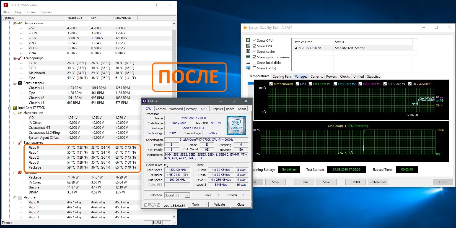Screen dimensions: 456x228
Task: Open the Mainboard tab in CPU-Z
Action: [176, 109]
